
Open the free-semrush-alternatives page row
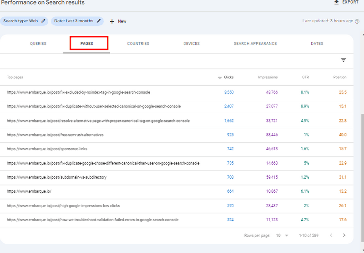(x=177, y=135)
